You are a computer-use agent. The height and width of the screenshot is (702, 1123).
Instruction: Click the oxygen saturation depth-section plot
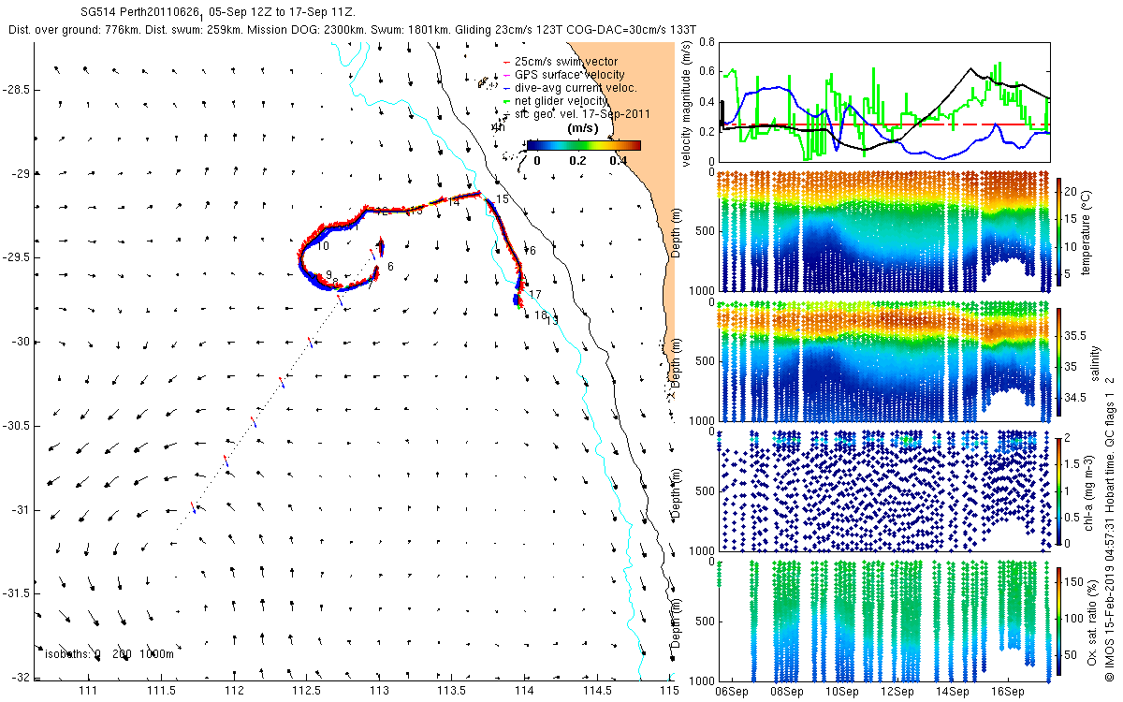click(884, 620)
